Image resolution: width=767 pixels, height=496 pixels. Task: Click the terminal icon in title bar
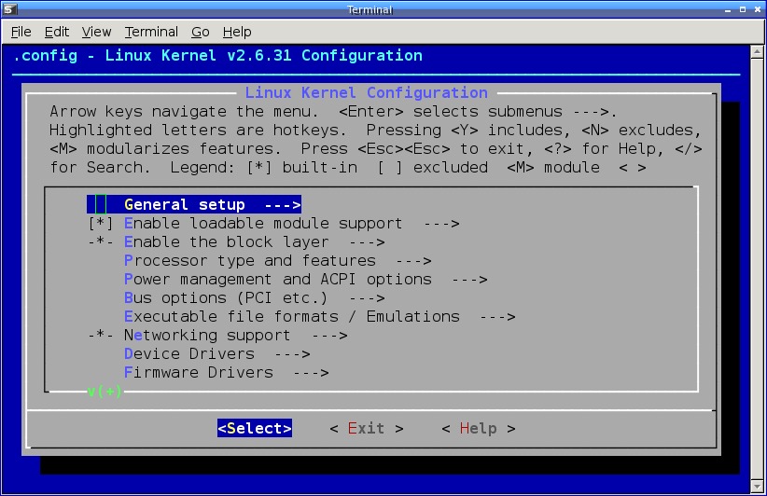tap(9, 8)
